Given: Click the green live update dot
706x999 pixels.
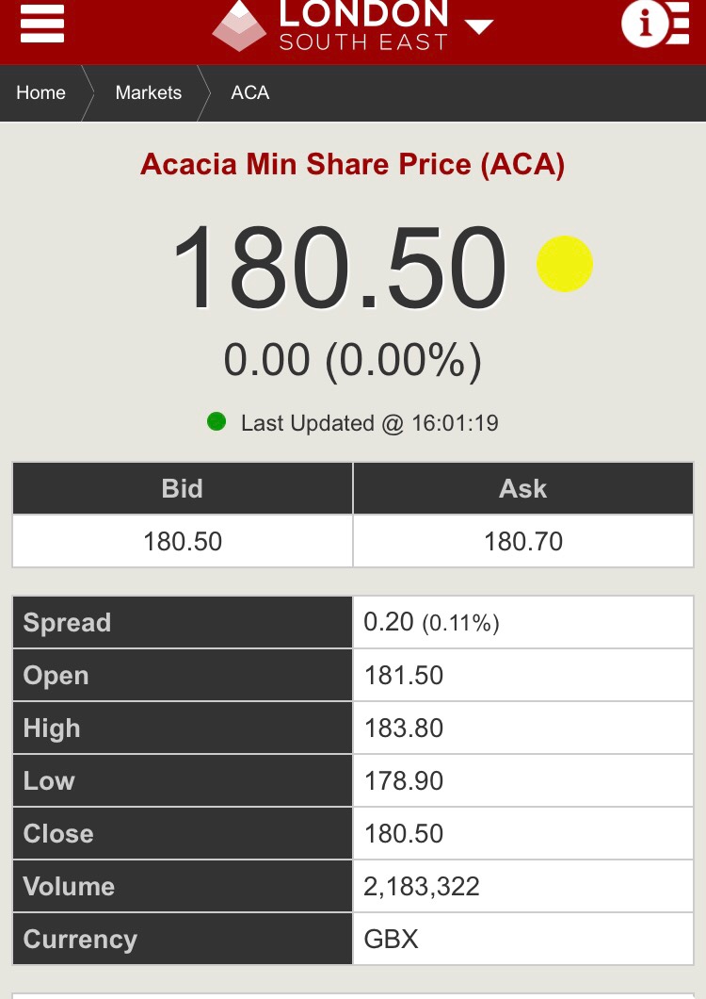Looking at the screenshot, I should coord(217,422).
